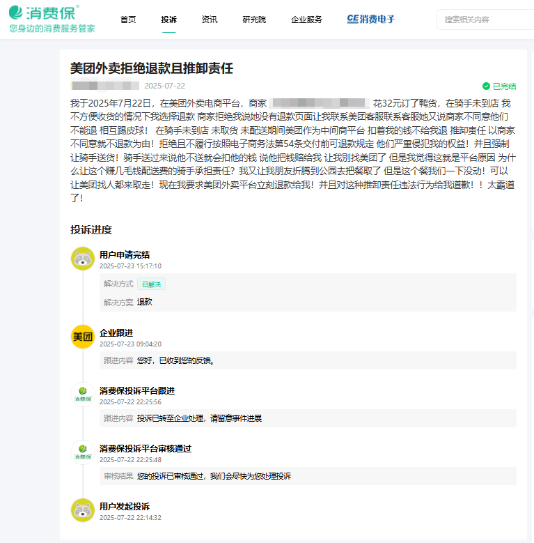Click the timestamp 2025-07-22 22:25:56
534x543 pixels.
130,401
